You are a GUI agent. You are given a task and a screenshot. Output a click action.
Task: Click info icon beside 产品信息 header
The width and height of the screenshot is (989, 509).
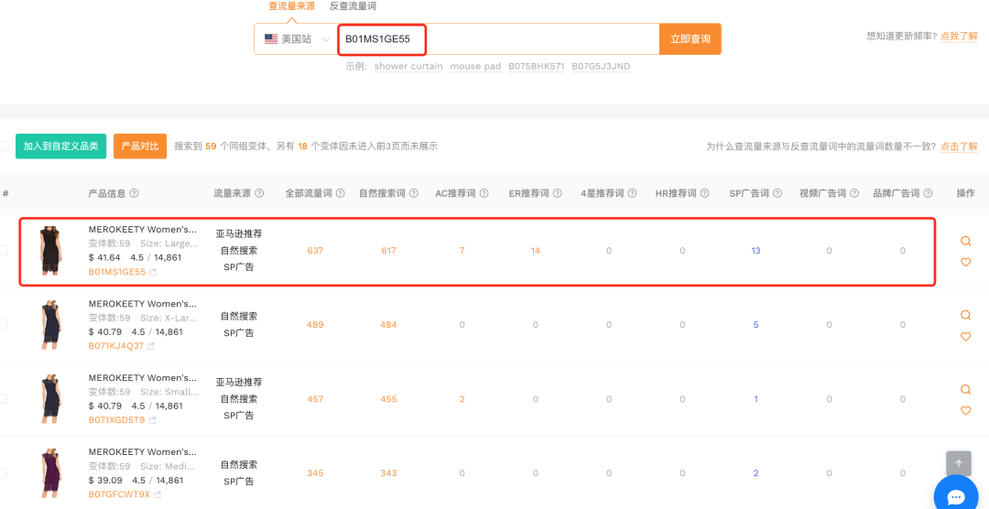click(x=135, y=193)
